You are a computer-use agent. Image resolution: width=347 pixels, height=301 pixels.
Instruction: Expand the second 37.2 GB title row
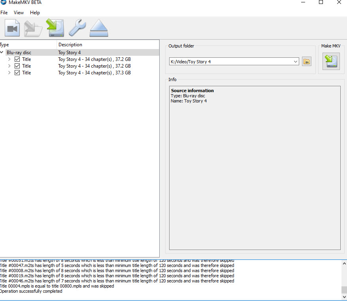point(9,66)
